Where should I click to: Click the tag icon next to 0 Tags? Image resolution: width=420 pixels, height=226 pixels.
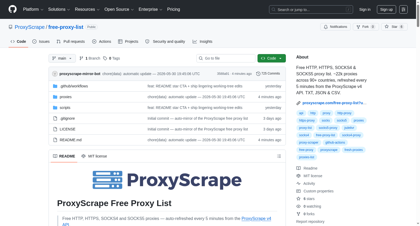[105, 58]
